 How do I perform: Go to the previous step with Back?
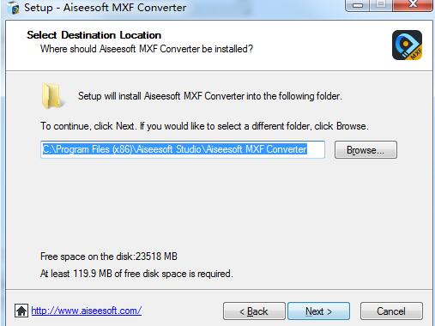254,311
